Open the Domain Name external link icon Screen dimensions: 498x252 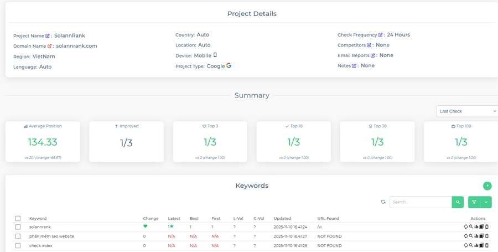click(50, 47)
